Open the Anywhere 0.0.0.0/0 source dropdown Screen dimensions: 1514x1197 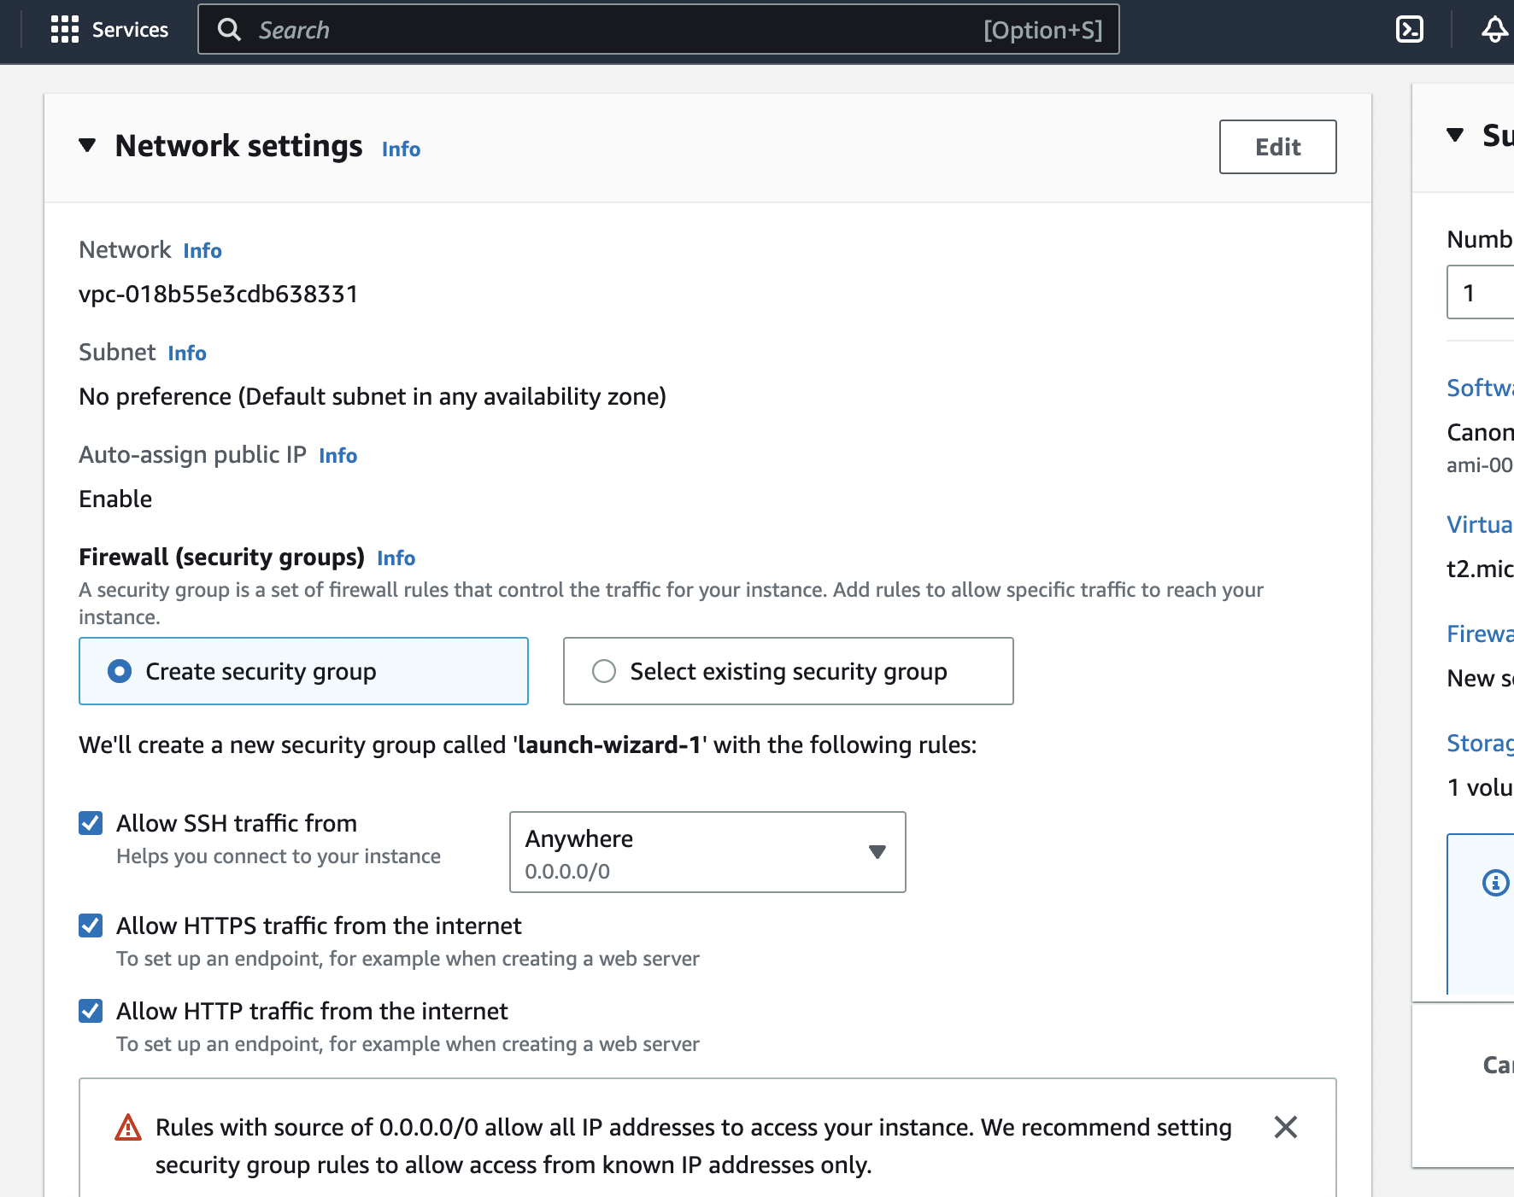click(x=707, y=852)
